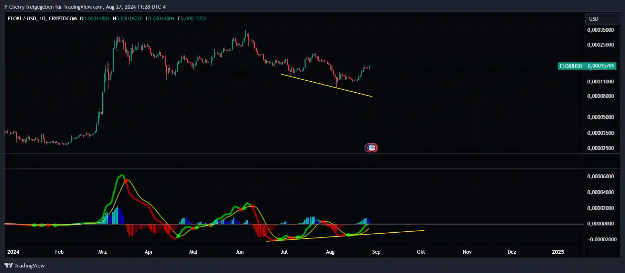Click the Jun label on time axis

click(239, 252)
